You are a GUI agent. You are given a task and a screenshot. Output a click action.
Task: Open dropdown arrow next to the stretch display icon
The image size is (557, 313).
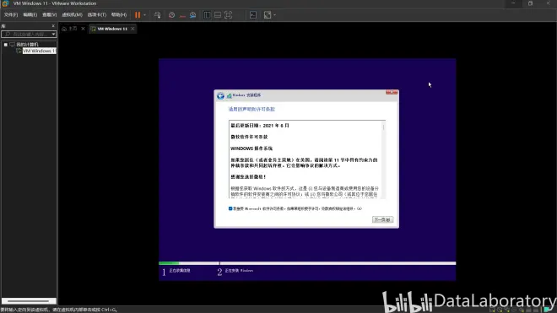tap(274, 15)
